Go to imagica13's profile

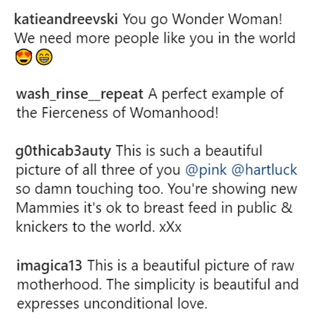coord(49,266)
